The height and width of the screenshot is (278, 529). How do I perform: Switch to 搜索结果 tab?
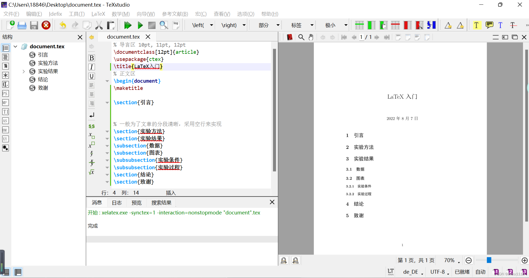tap(161, 203)
